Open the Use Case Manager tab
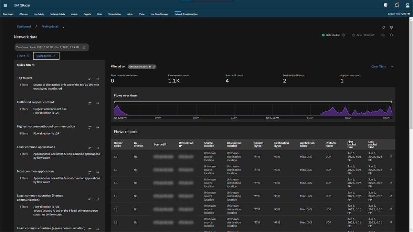This screenshot has width=413, height=232. 159,14
